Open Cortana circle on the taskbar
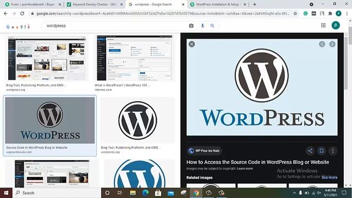Viewport: 352px width, 198px height. tap(107, 193)
